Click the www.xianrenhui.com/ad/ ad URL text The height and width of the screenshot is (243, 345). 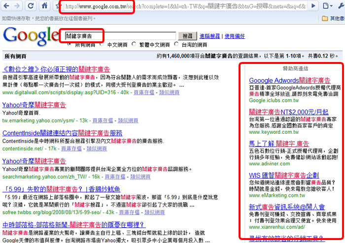(277, 227)
